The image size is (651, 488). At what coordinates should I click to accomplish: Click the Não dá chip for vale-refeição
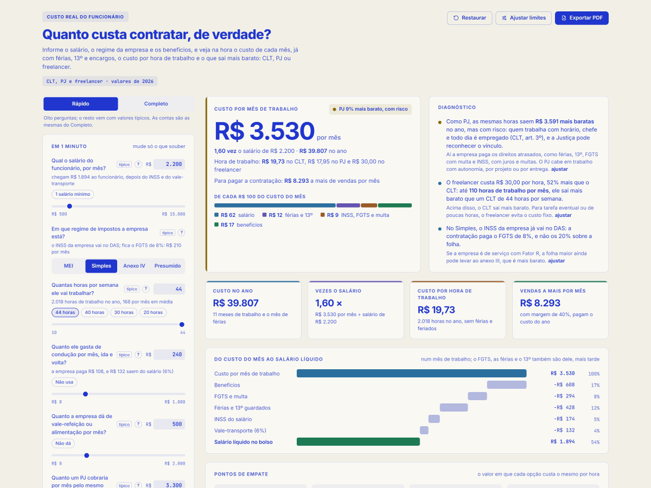point(63,443)
